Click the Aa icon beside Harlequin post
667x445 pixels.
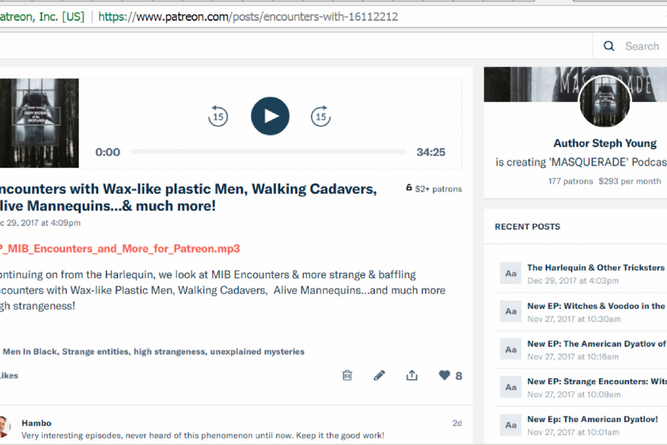click(511, 274)
